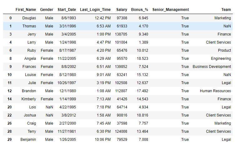The height and width of the screenshot is (143, 244).
Task: Select the Business Development team cell
Action: tap(212, 67)
